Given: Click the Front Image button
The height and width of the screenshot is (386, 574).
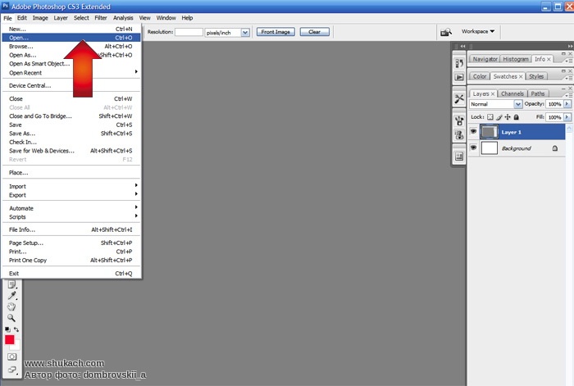Looking at the screenshot, I should click(276, 32).
